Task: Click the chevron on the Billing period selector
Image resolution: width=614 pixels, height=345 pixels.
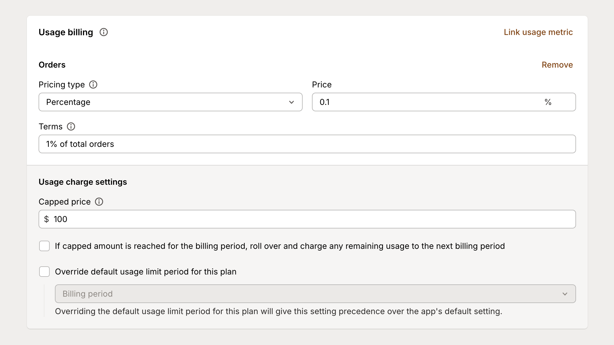Action: pos(565,294)
